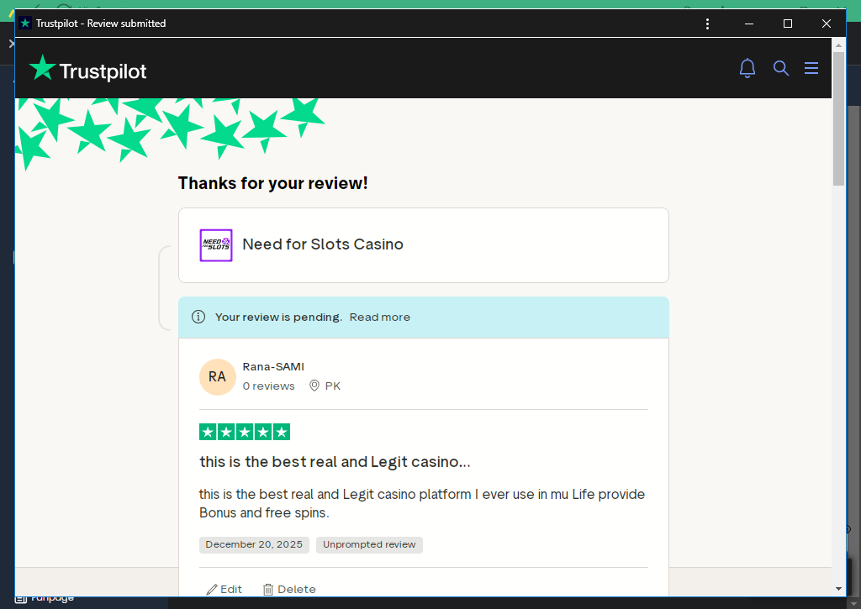Image resolution: width=861 pixels, height=609 pixels.
Task: Edit the submitted review
Action: (x=224, y=589)
